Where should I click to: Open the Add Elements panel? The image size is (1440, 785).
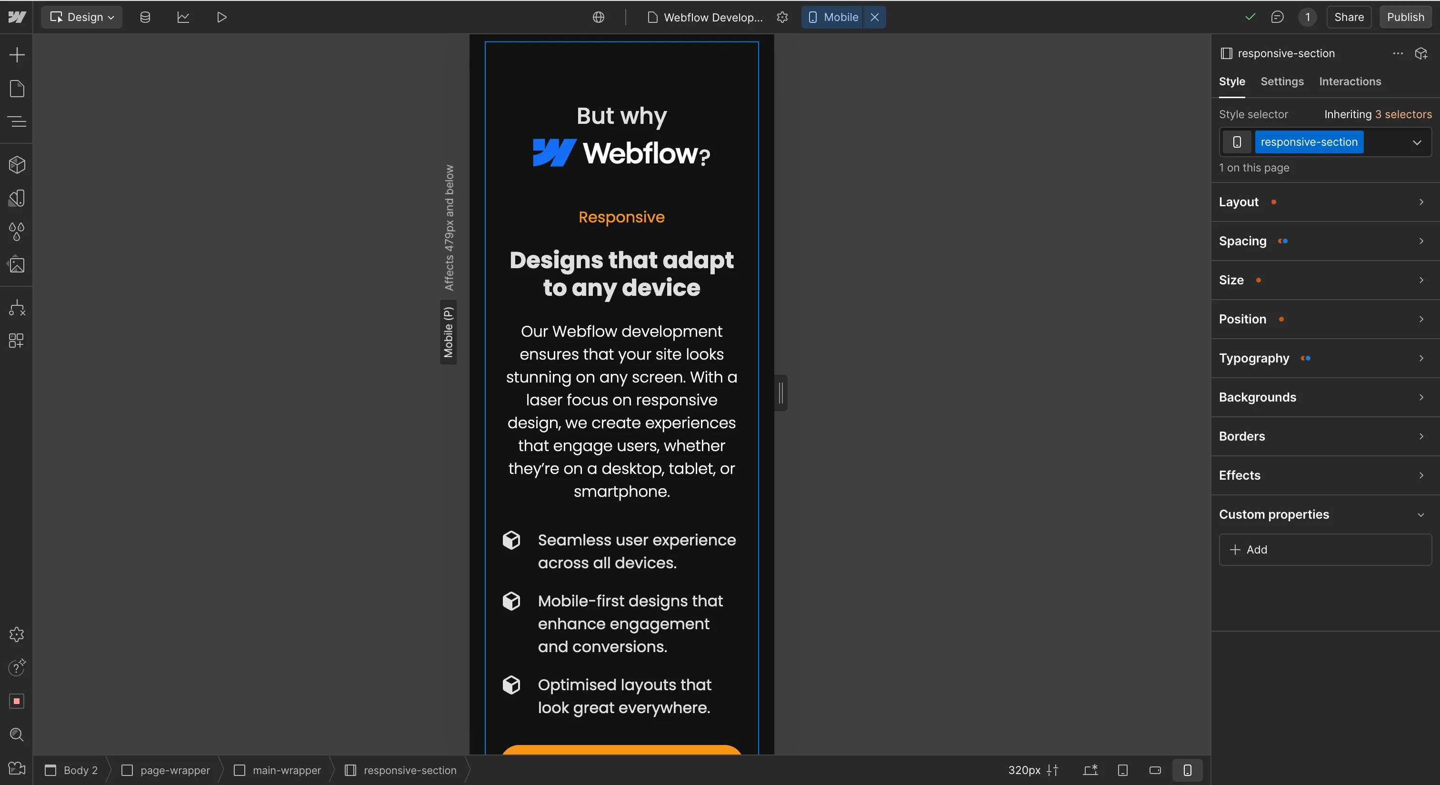point(16,54)
